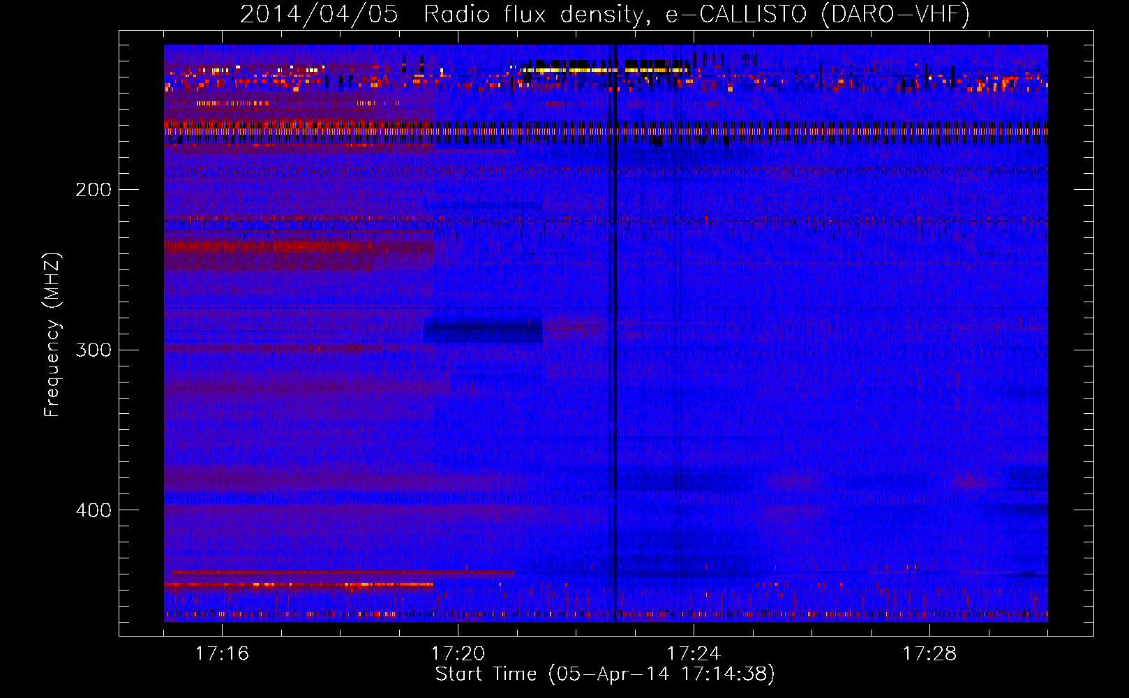Screen dimensions: 1129x698
Task: Click the dark vertical line in spectrogram
Action: (x=615, y=333)
